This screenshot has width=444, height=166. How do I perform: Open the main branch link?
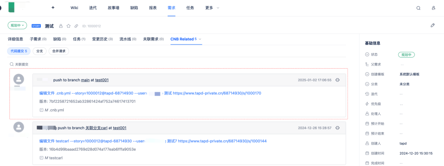coord(85,80)
